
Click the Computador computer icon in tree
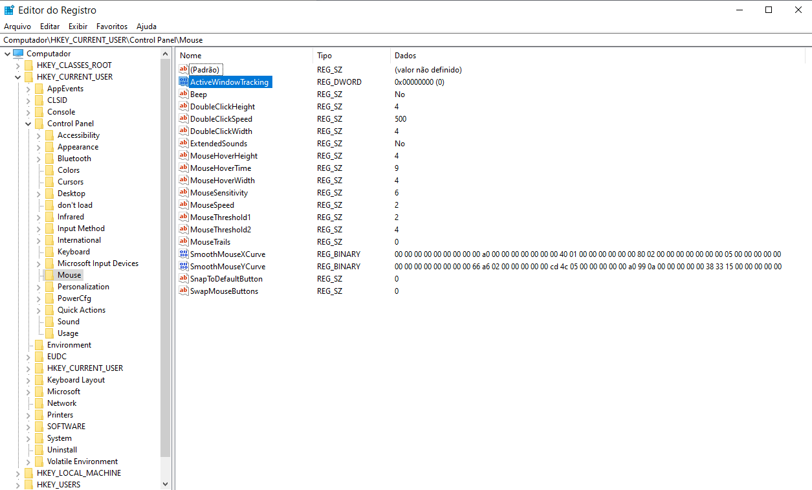click(x=18, y=54)
